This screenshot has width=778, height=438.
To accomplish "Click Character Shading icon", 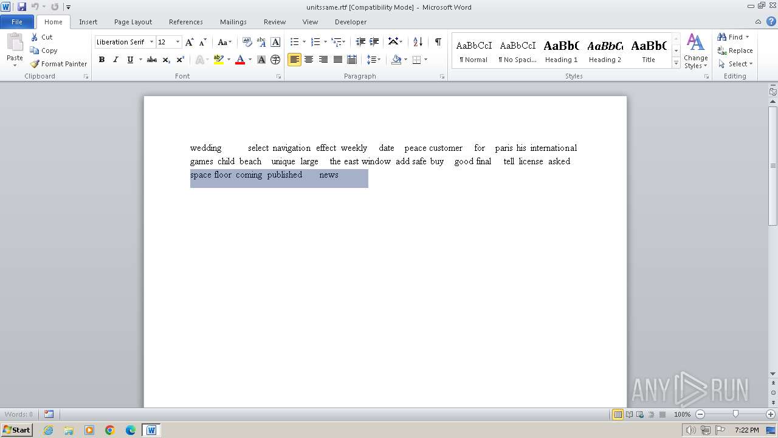I will click(x=261, y=60).
